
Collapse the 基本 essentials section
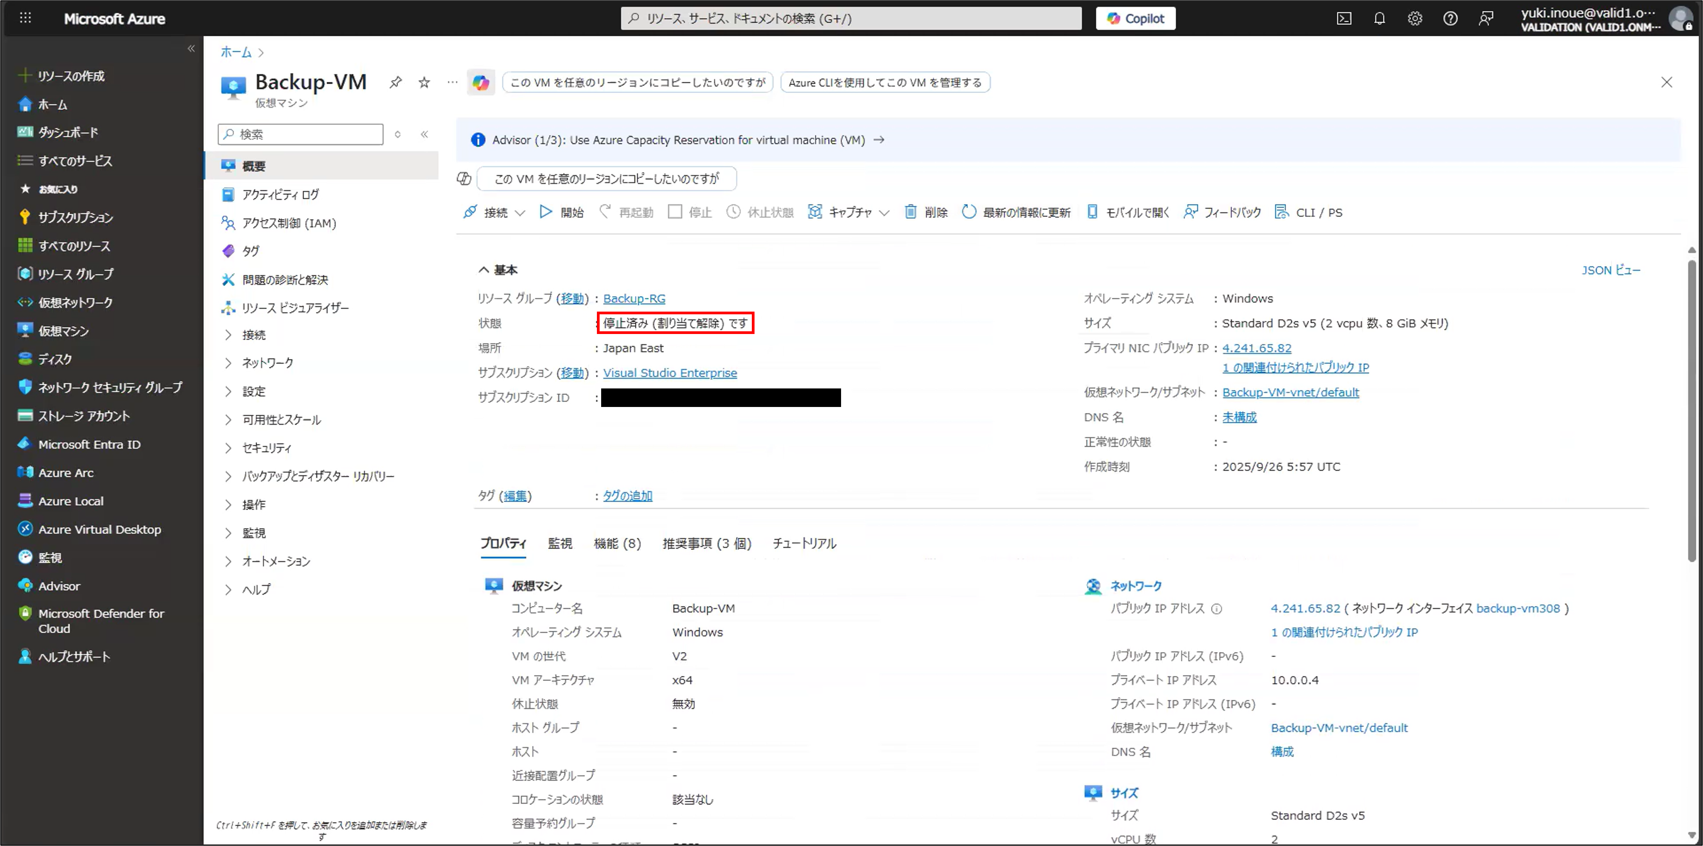(484, 270)
